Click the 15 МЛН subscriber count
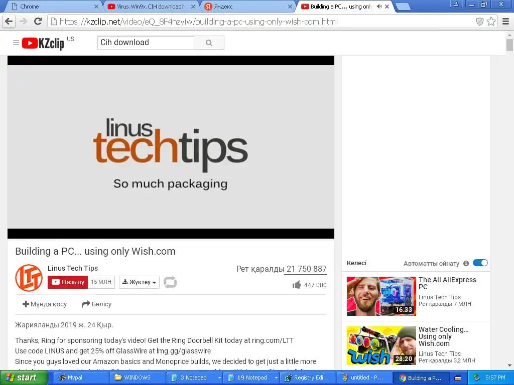514x385 pixels. point(101,282)
